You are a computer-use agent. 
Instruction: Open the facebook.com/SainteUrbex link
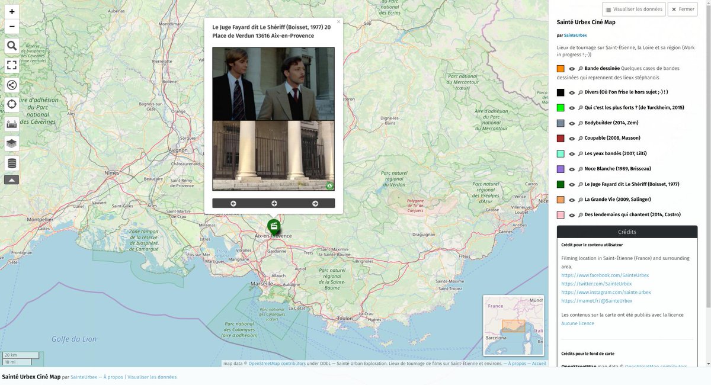[x=605, y=275]
